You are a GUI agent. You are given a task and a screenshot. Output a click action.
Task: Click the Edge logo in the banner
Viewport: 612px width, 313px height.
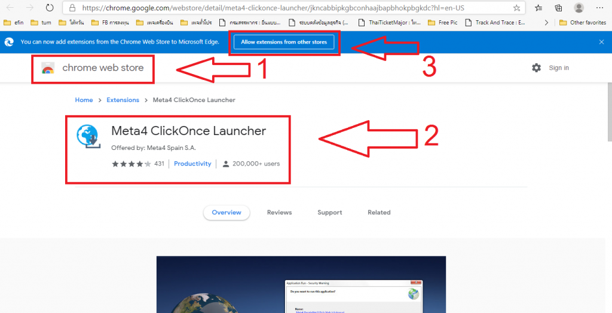(9, 42)
